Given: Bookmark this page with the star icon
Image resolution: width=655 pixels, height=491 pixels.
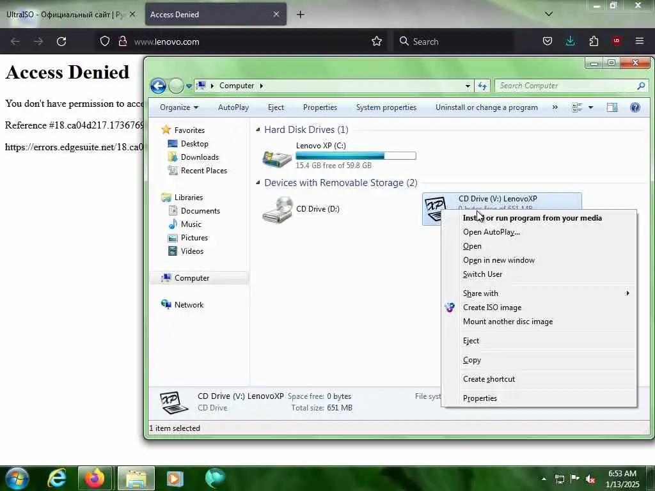Looking at the screenshot, I should click(377, 42).
